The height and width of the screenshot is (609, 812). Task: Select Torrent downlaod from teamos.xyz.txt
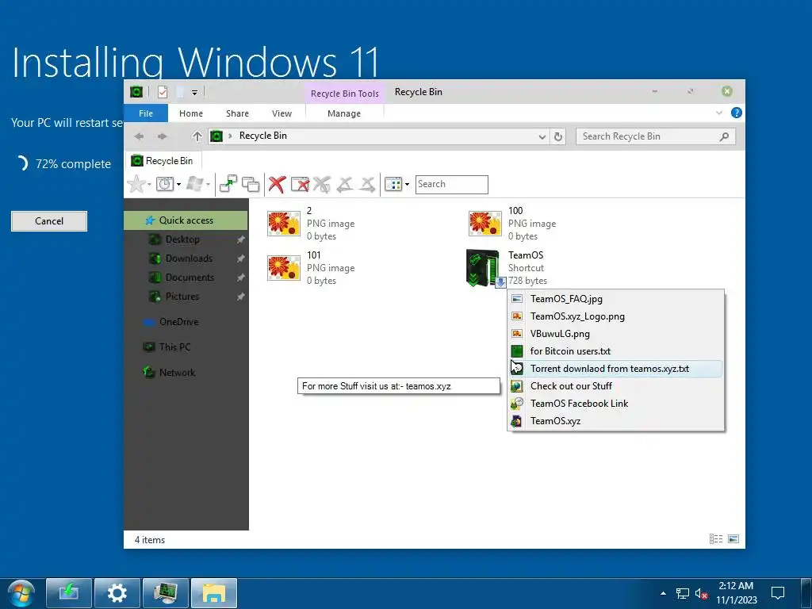[615, 369]
